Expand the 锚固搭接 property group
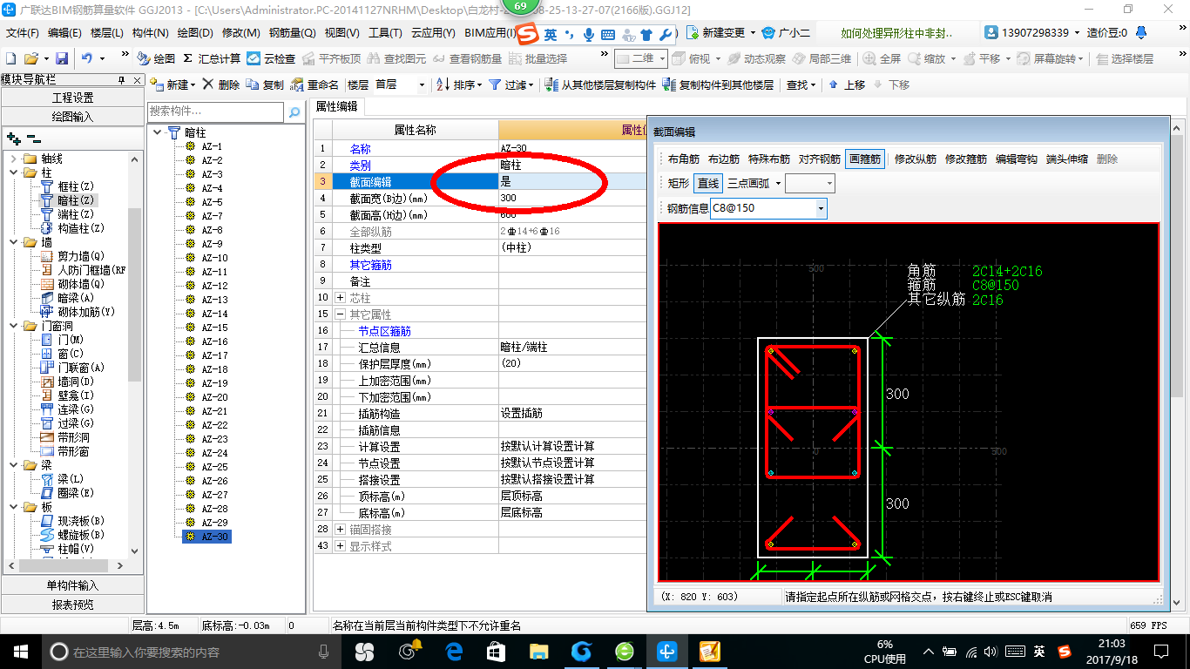The height and width of the screenshot is (669, 1190). (340, 530)
